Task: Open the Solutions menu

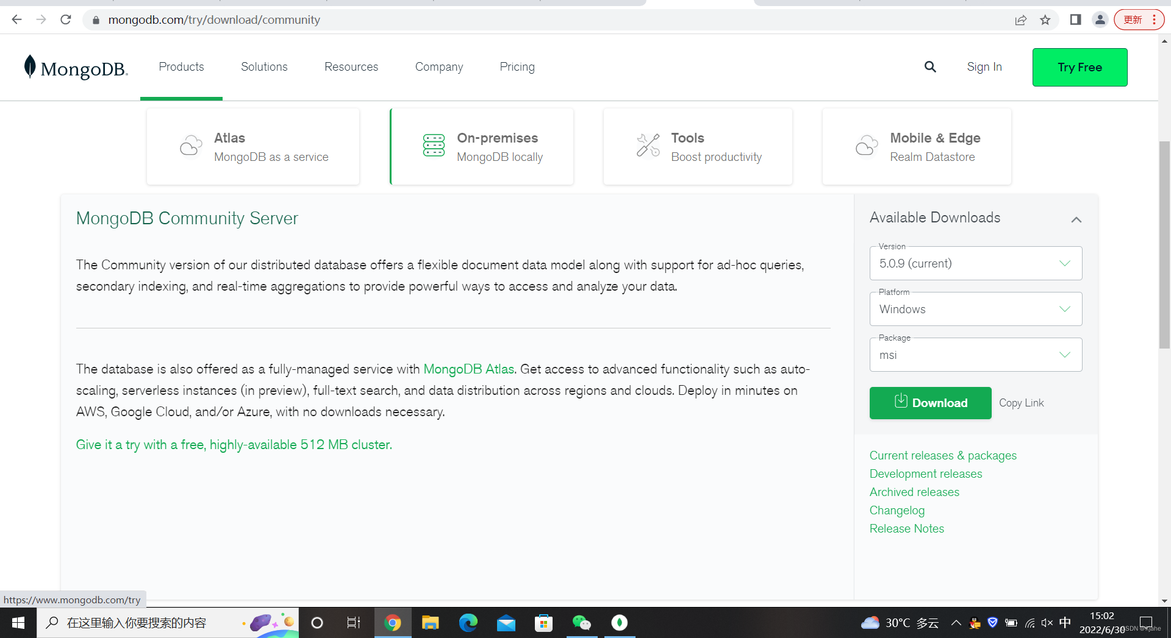Action: point(264,67)
